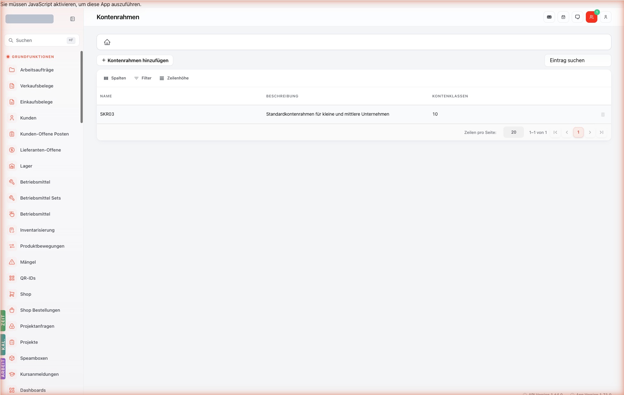This screenshot has width=624, height=395.
Task: Click the sidebar vertical scrollbar
Action: (x=81, y=87)
